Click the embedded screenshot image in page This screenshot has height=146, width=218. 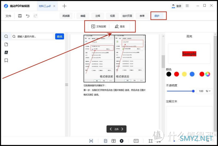coord(115,59)
